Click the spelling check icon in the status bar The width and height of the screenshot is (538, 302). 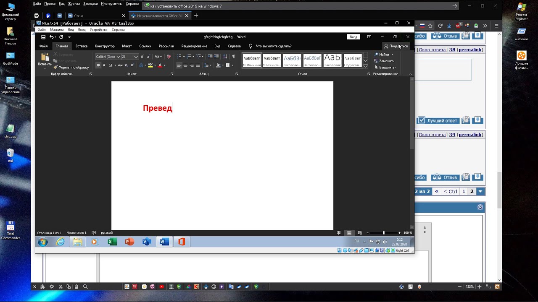tap(94, 233)
